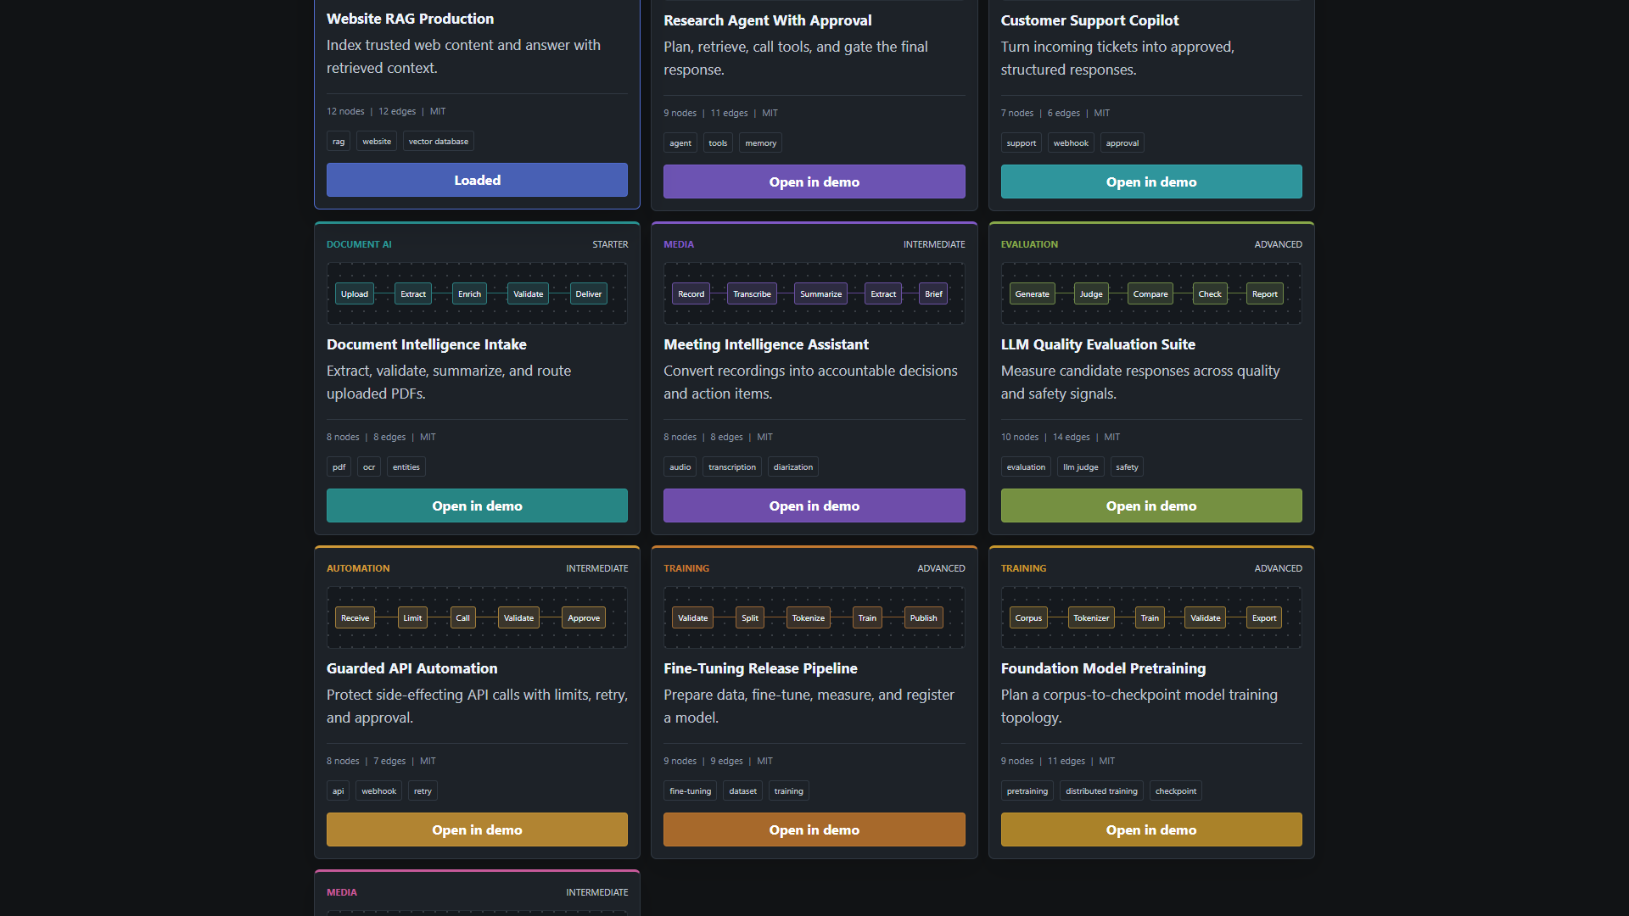This screenshot has width=1629, height=916.
Task: Open Foundation Model Pretraining in demo
Action: [x=1151, y=829]
